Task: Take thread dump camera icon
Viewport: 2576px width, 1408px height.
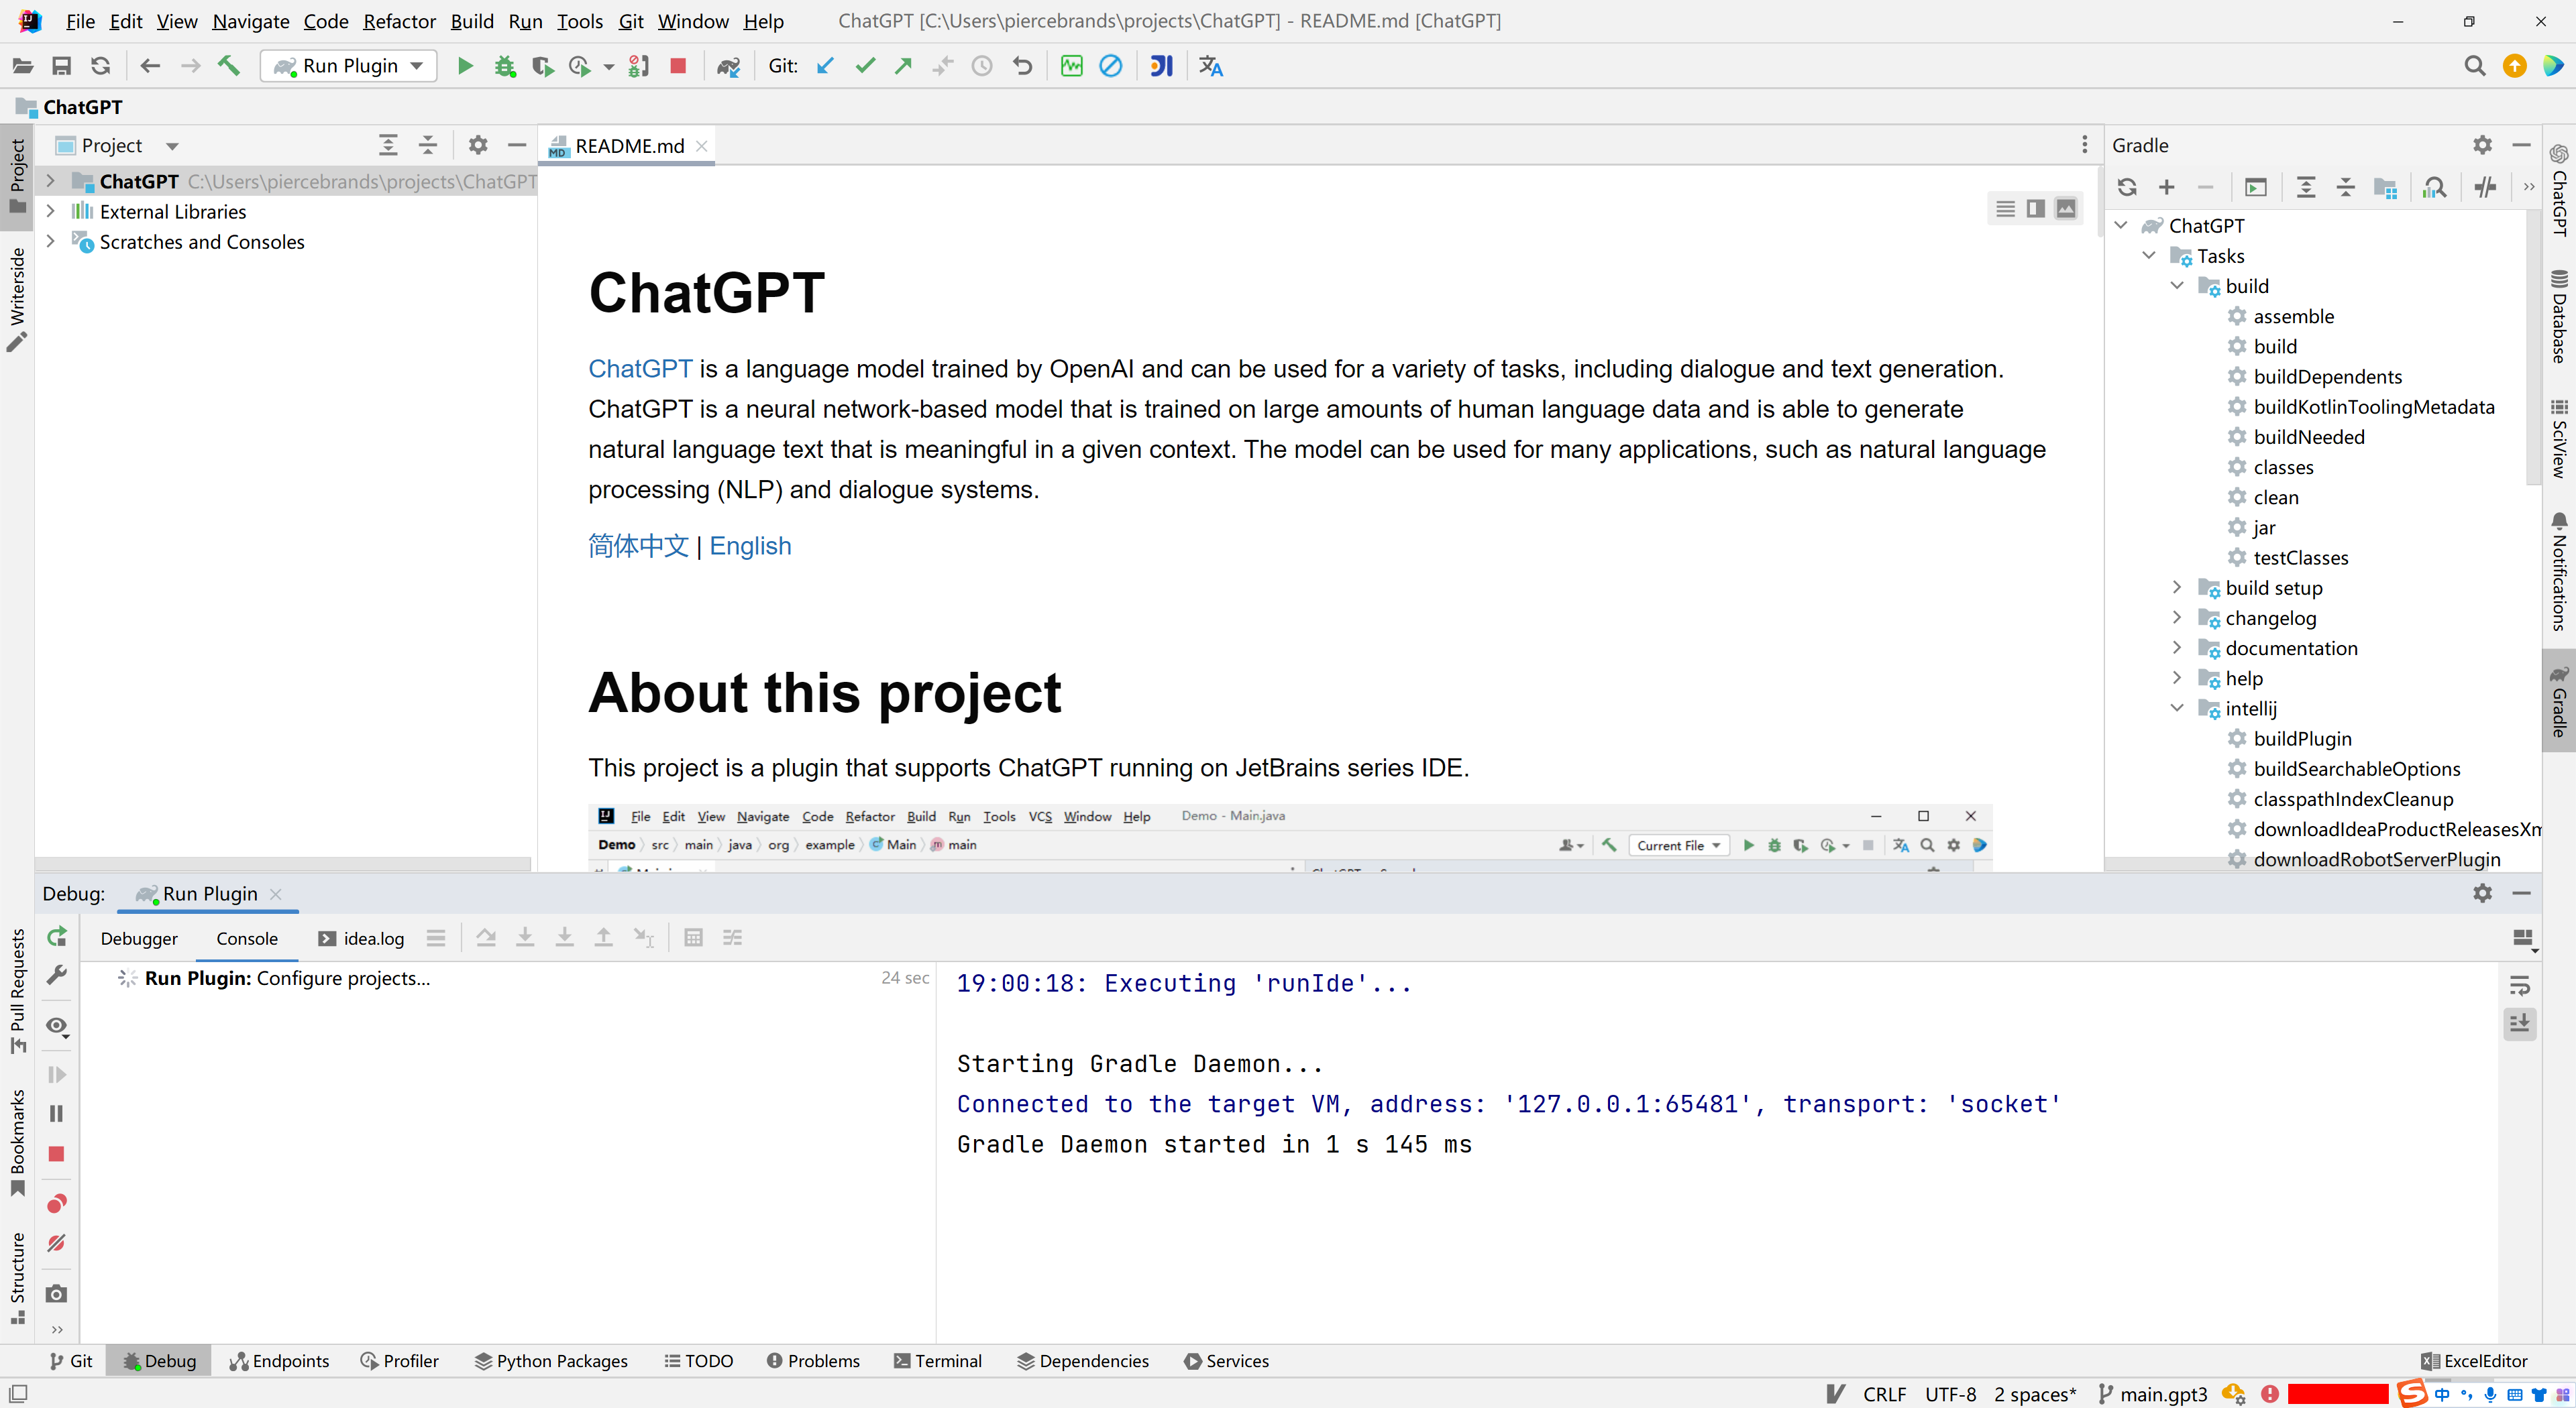Action: [x=57, y=1294]
